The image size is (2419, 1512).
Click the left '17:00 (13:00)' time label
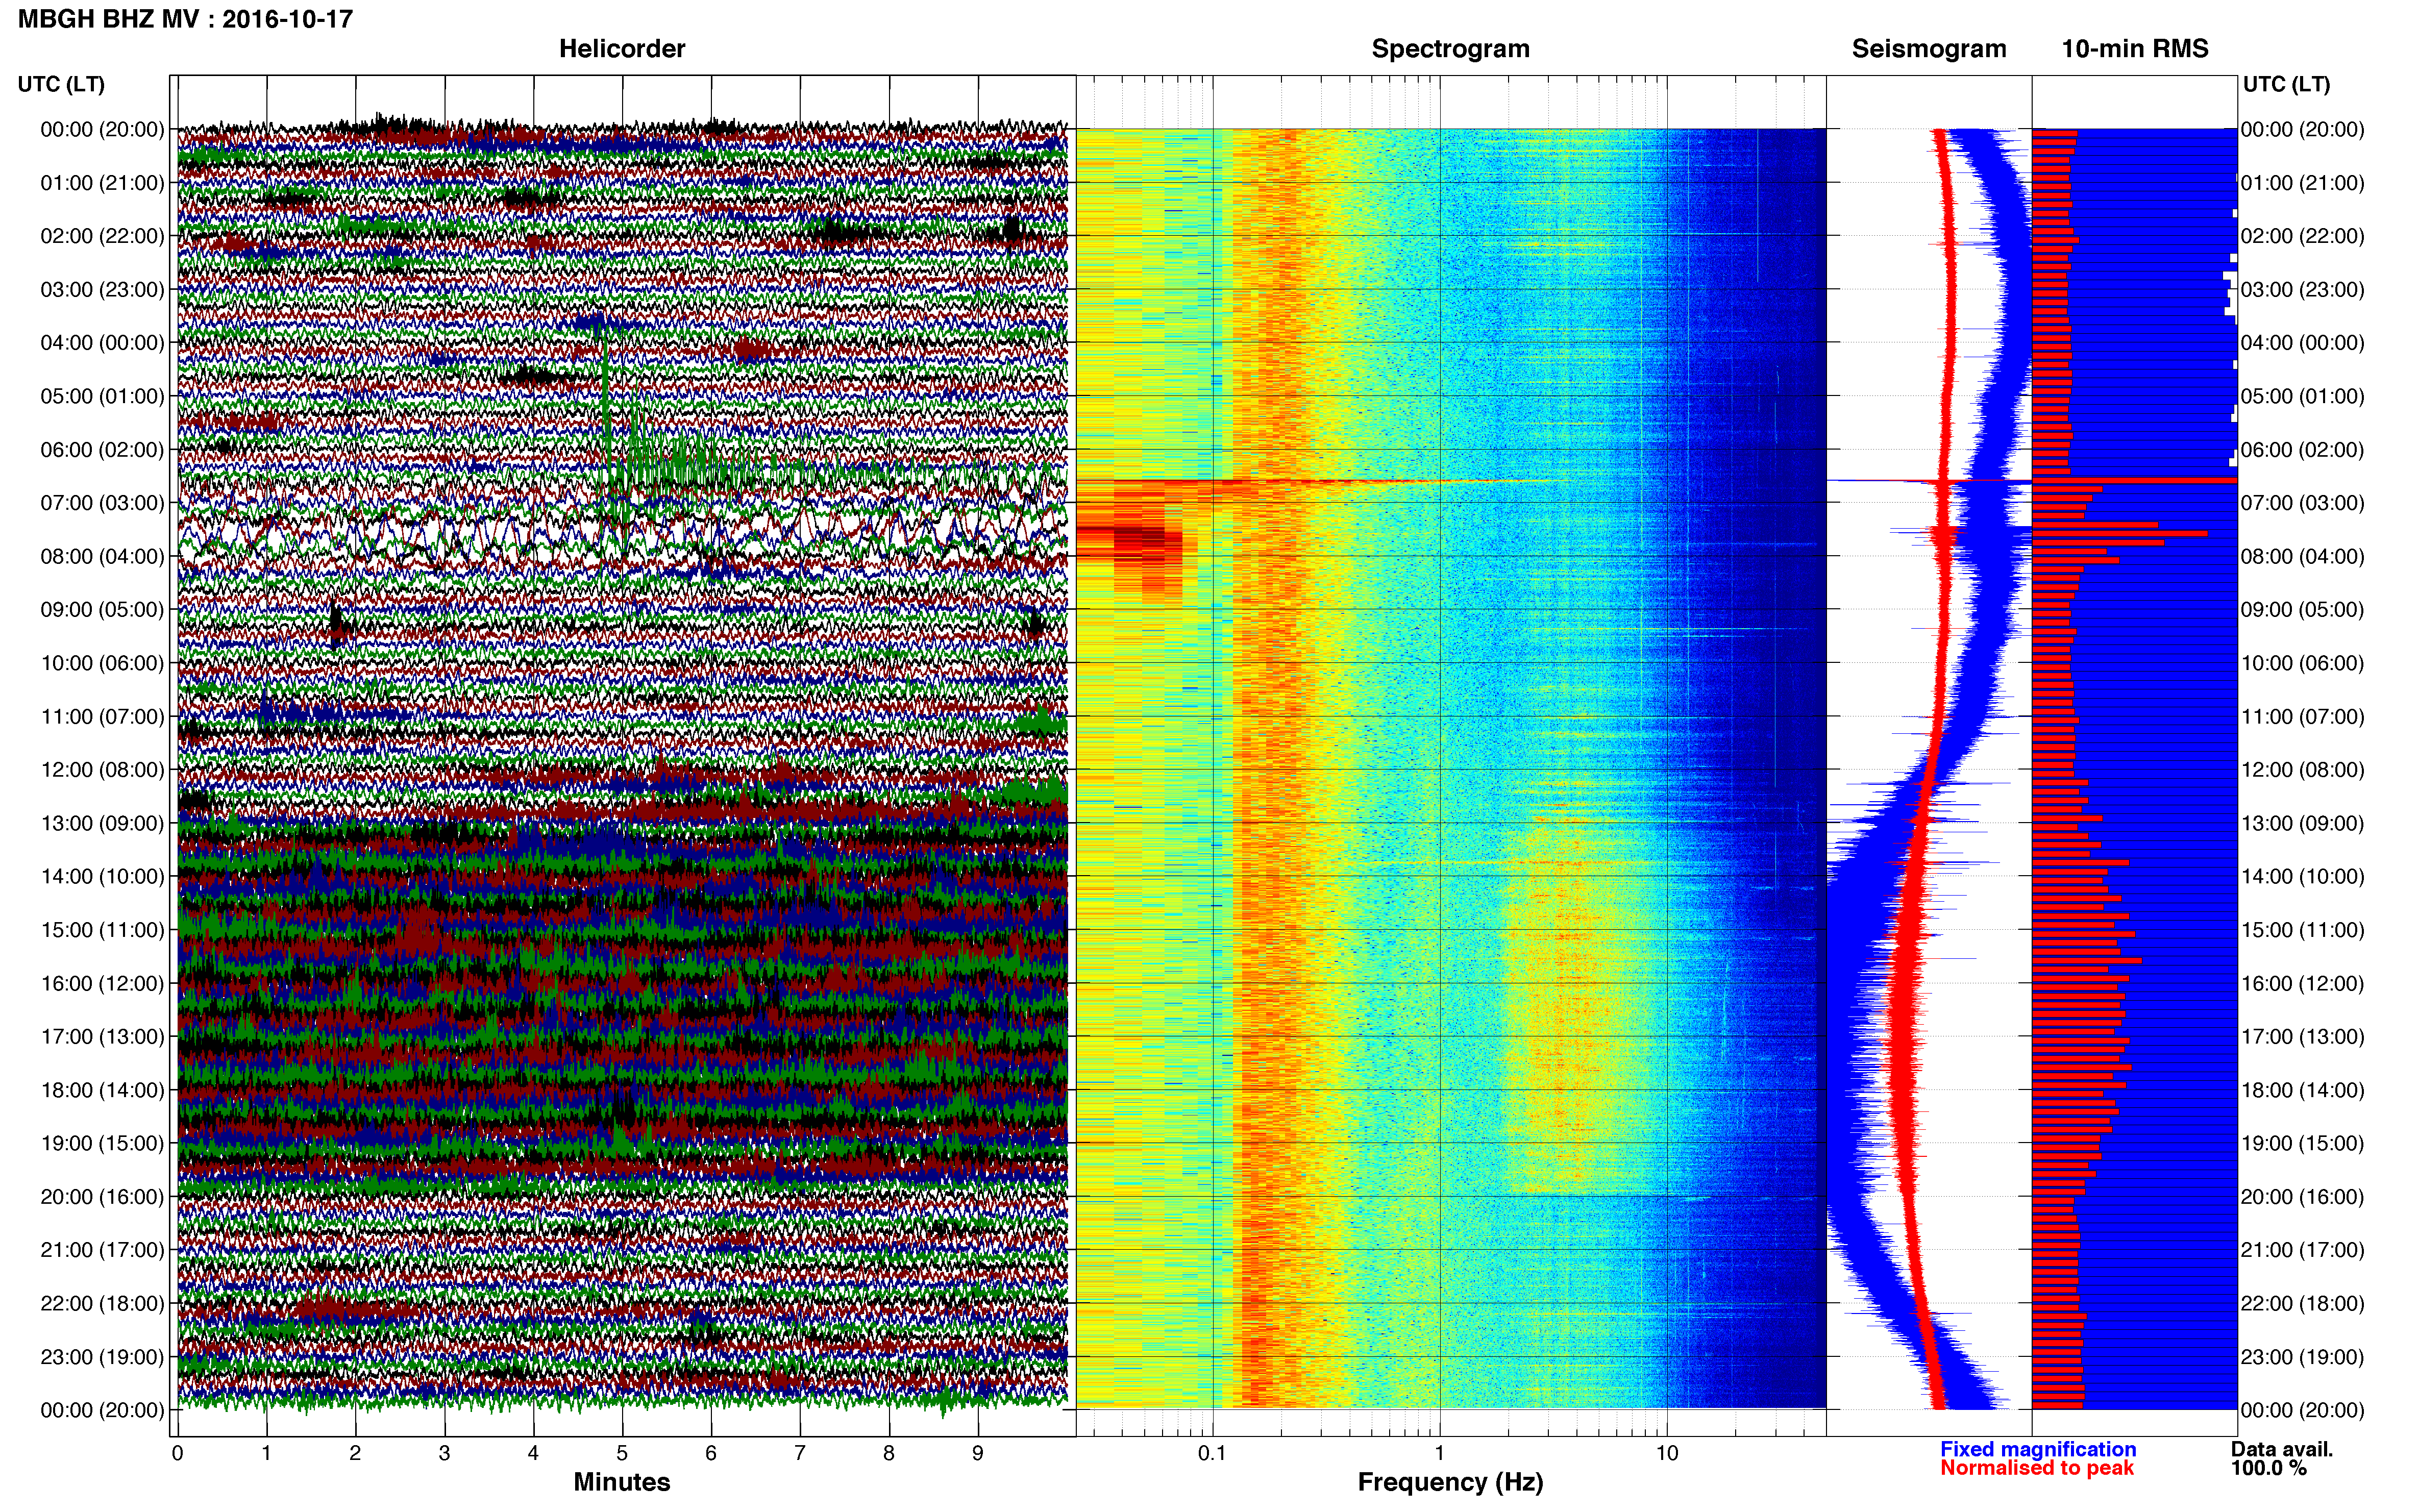pos(102,1037)
